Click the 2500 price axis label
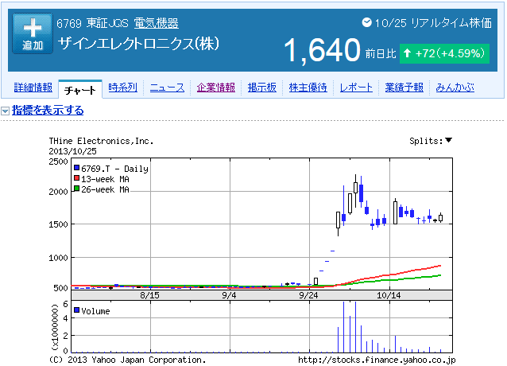507x366 pixels. tap(58, 162)
